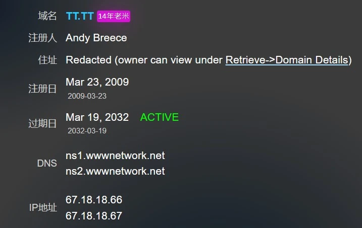The width and height of the screenshot is (362, 228).
Task: Click the 域名 field label
Action: click(x=47, y=16)
